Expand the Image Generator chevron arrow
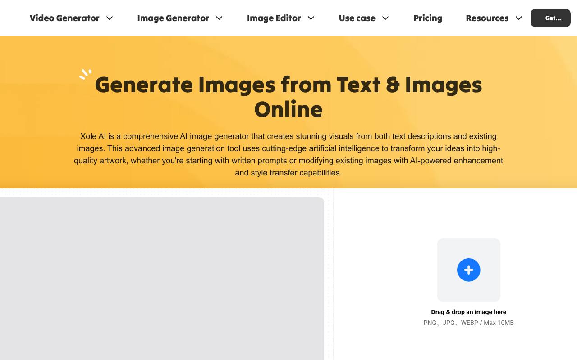The width and height of the screenshot is (577, 360). coord(219,18)
